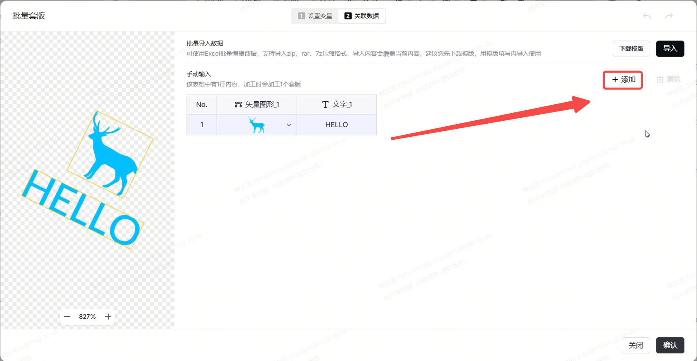Image resolution: width=697 pixels, height=361 pixels.
Task: Click the redo arrow icon
Action: click(x=669, y=16)
